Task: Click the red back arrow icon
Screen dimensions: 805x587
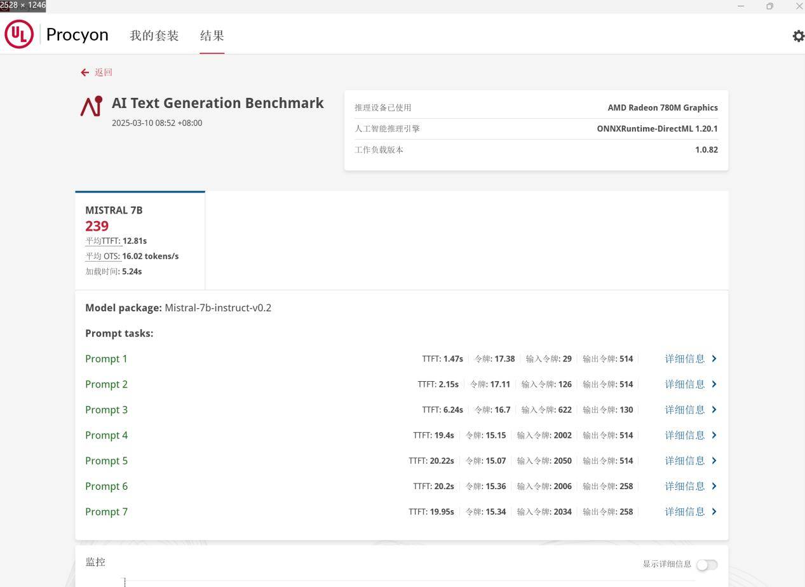Action: (x=85, y=72)
